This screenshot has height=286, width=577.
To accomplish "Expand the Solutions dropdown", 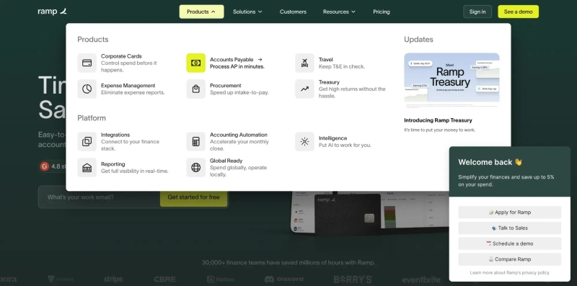I will pos(247,12).
